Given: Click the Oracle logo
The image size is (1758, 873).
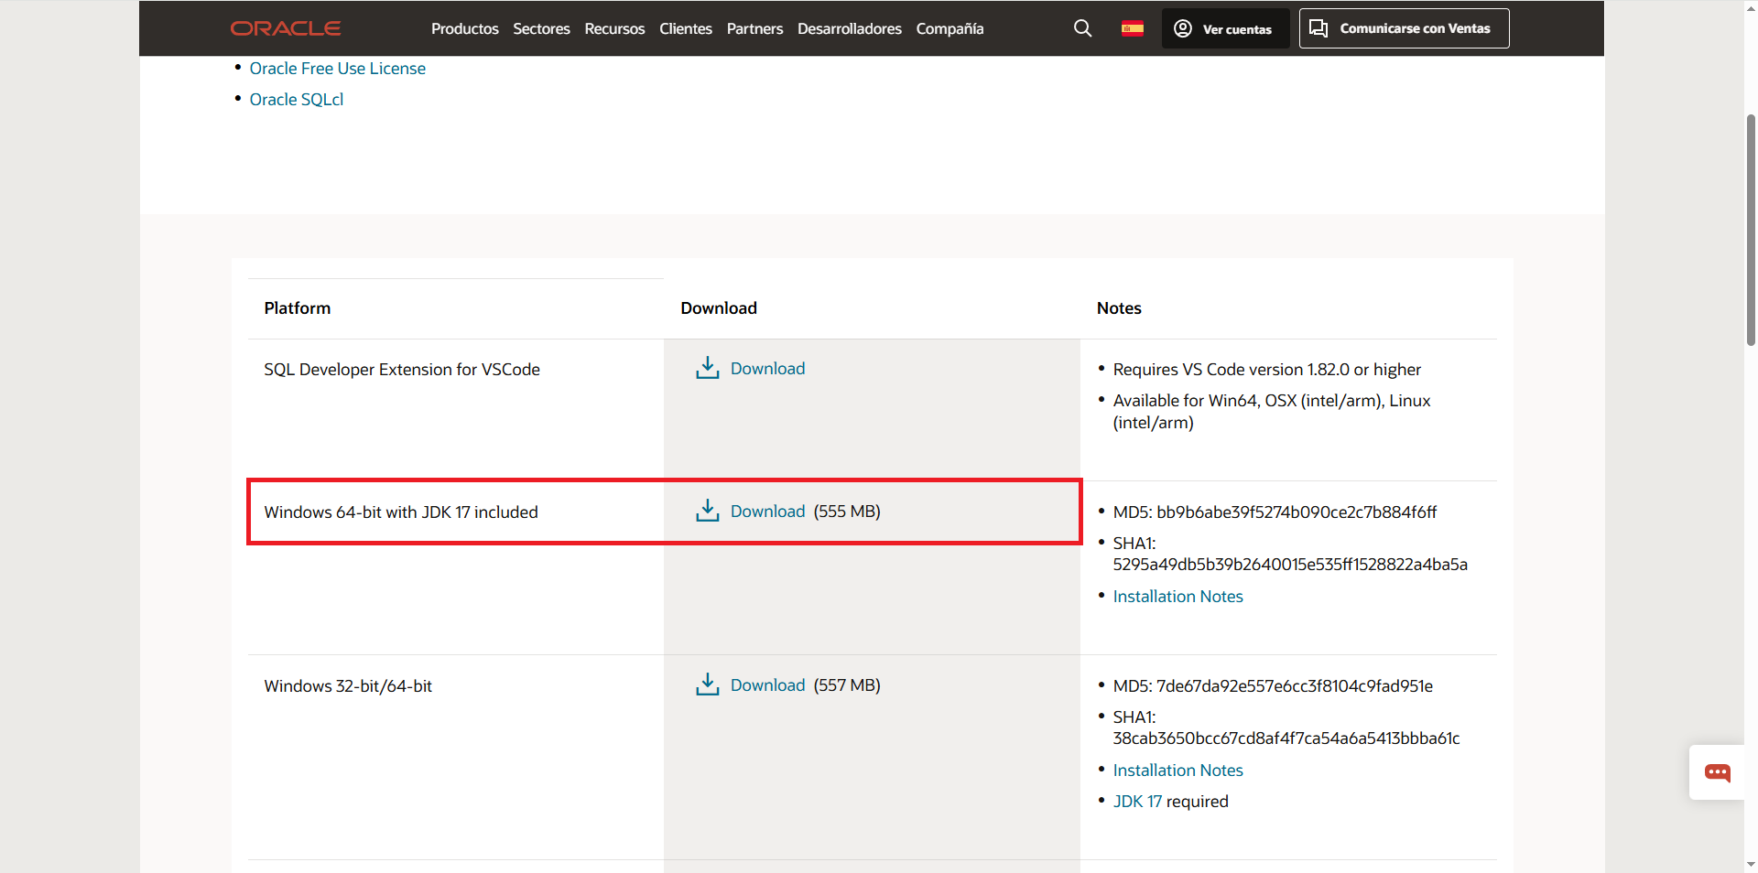Looking at the screenshot, I should [285, 28].
